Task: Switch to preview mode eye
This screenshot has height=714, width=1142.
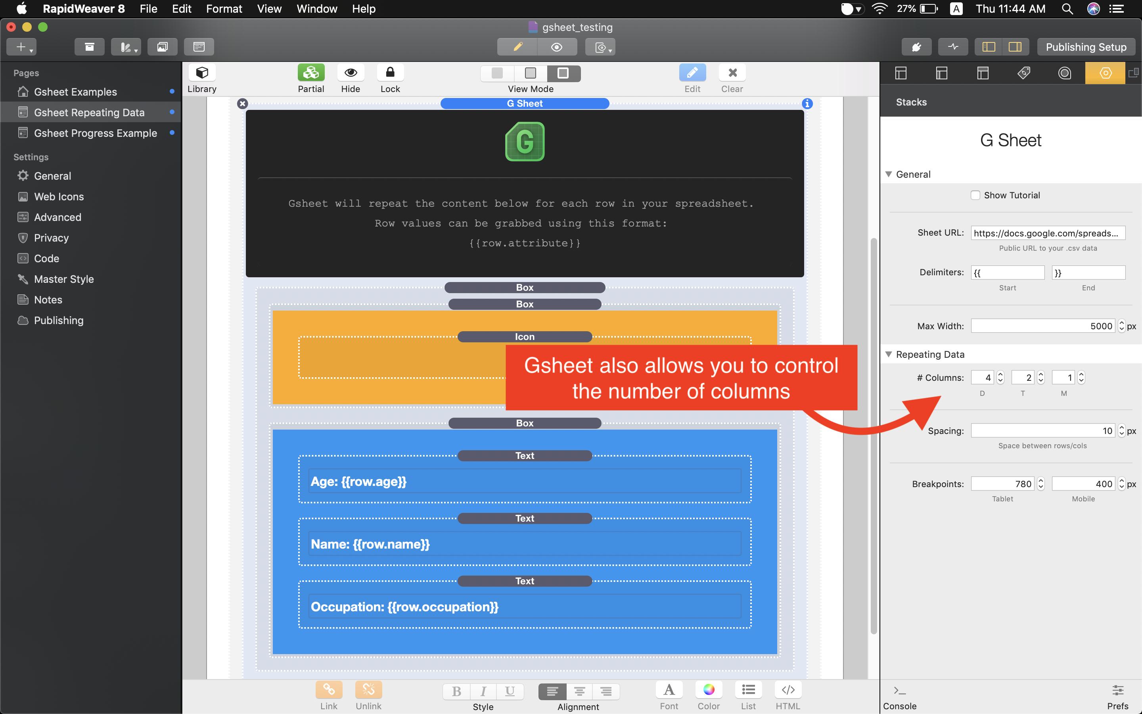Action: (x=557, y=47)
